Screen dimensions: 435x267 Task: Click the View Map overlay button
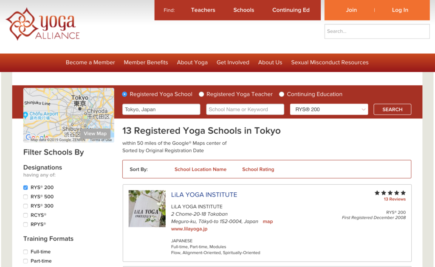(x=95, y=134)
